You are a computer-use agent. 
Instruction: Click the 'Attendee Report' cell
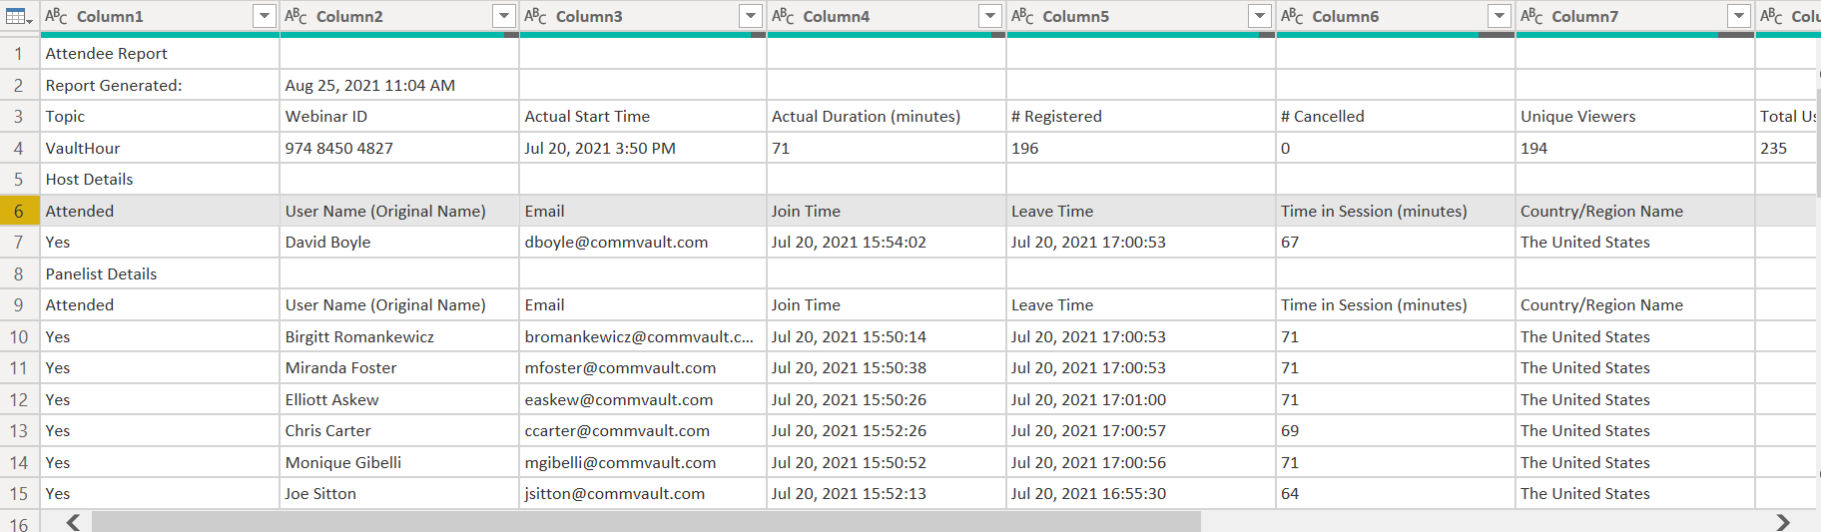coord(160,54)
